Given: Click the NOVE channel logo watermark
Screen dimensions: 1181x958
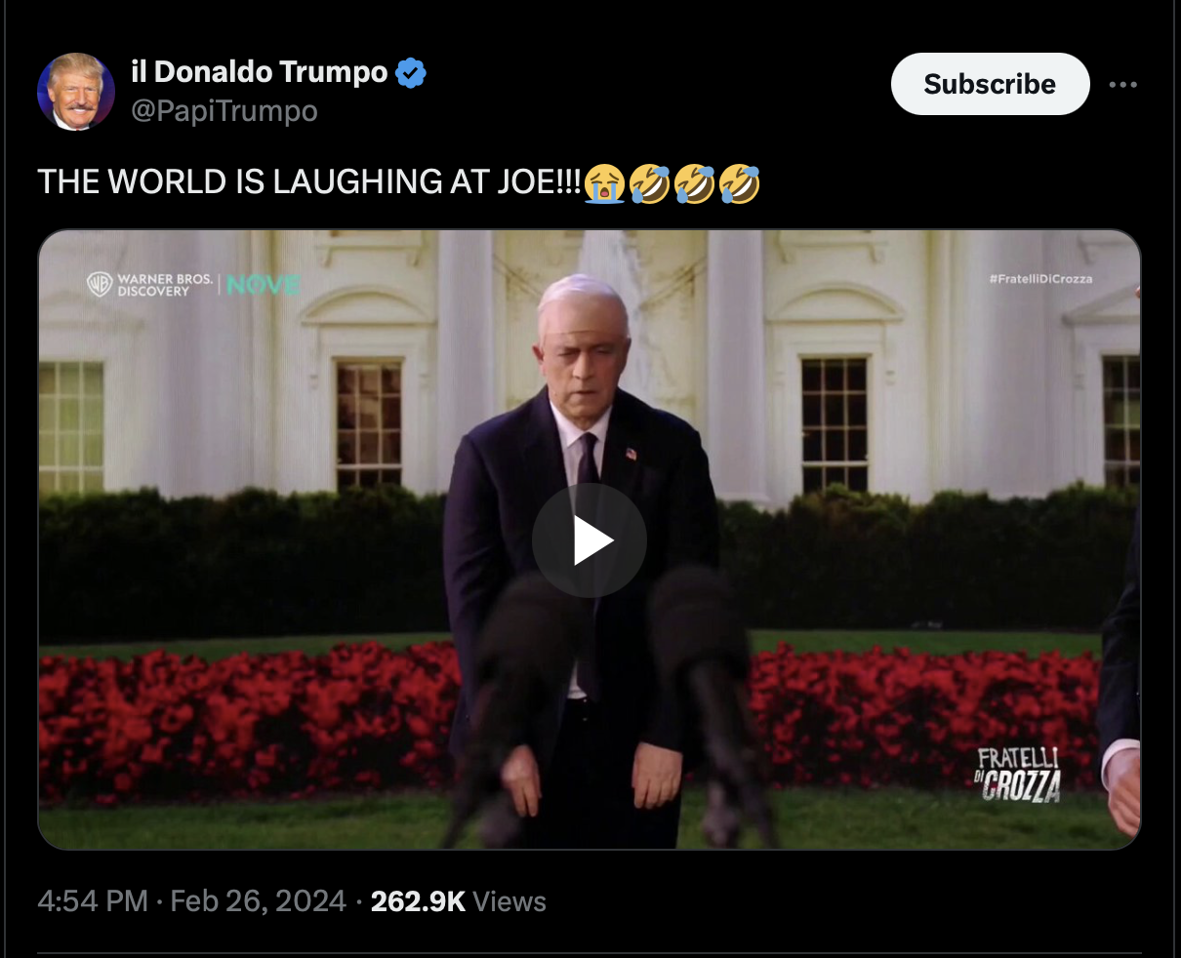Looking at the screenshot, I should (263, 285).
